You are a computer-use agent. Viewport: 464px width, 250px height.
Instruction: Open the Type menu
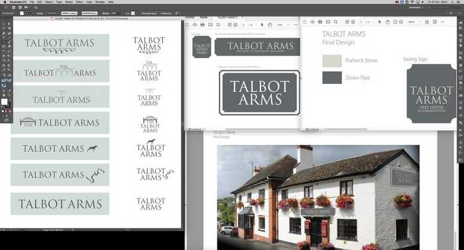59,2
